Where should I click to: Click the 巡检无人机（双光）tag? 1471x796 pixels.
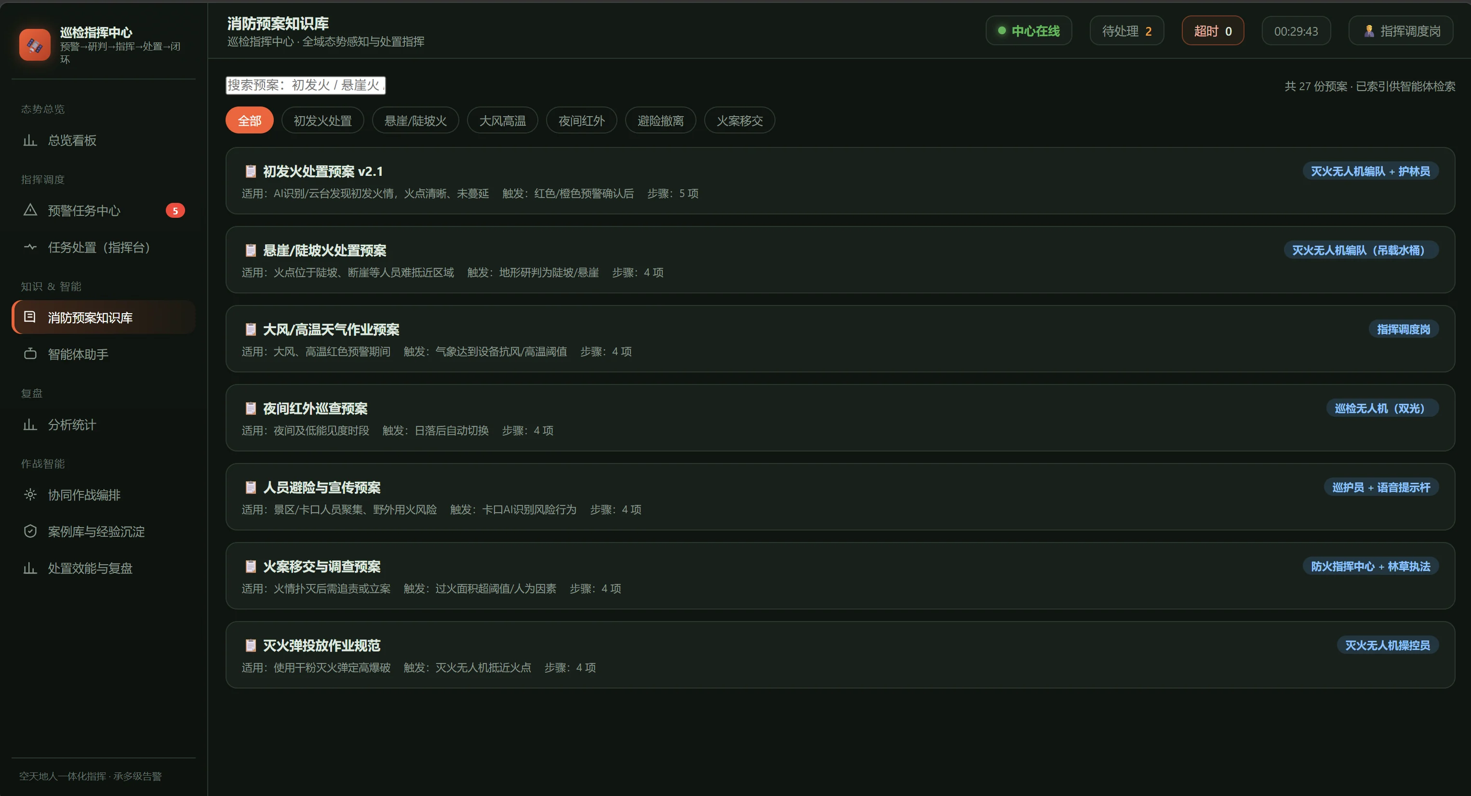point(1382,408)
